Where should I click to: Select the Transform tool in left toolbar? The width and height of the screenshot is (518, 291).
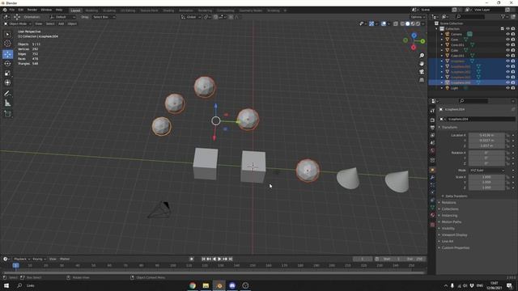(7, 82)
